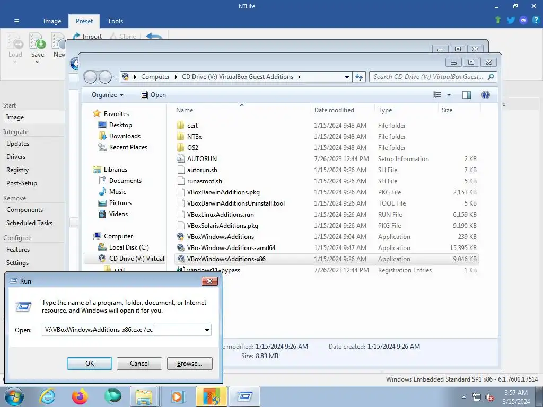The width and height of the screenshot is (543, 407).
Task: Open the Windows Start button
Action: 14,396
